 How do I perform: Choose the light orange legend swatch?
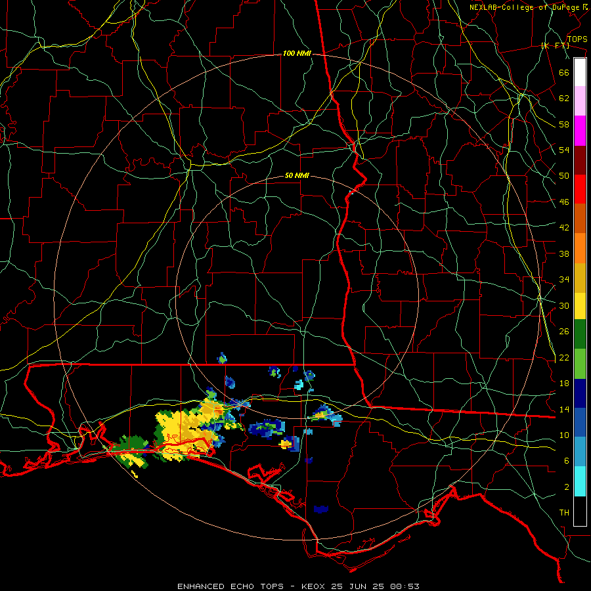[580, 248]
